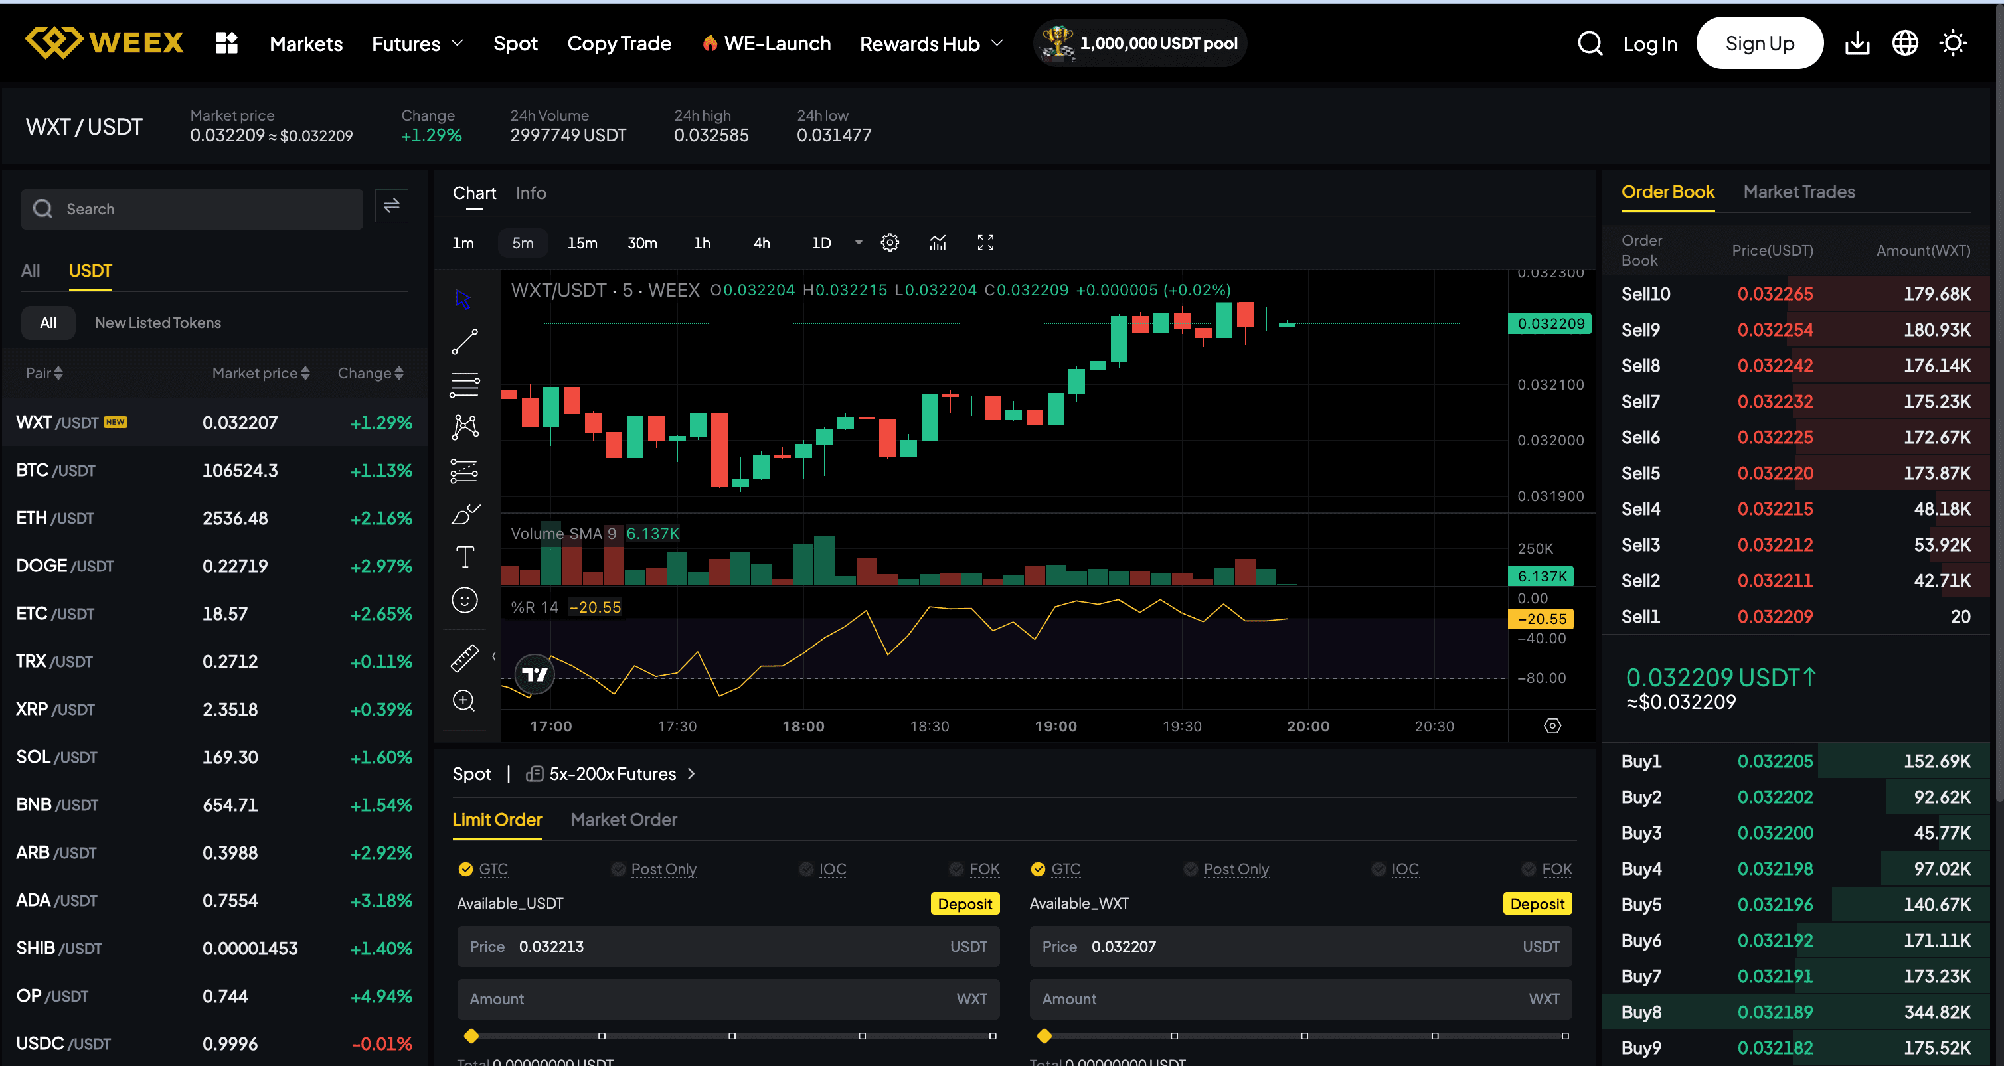Select FOK option in buy form

975,868
